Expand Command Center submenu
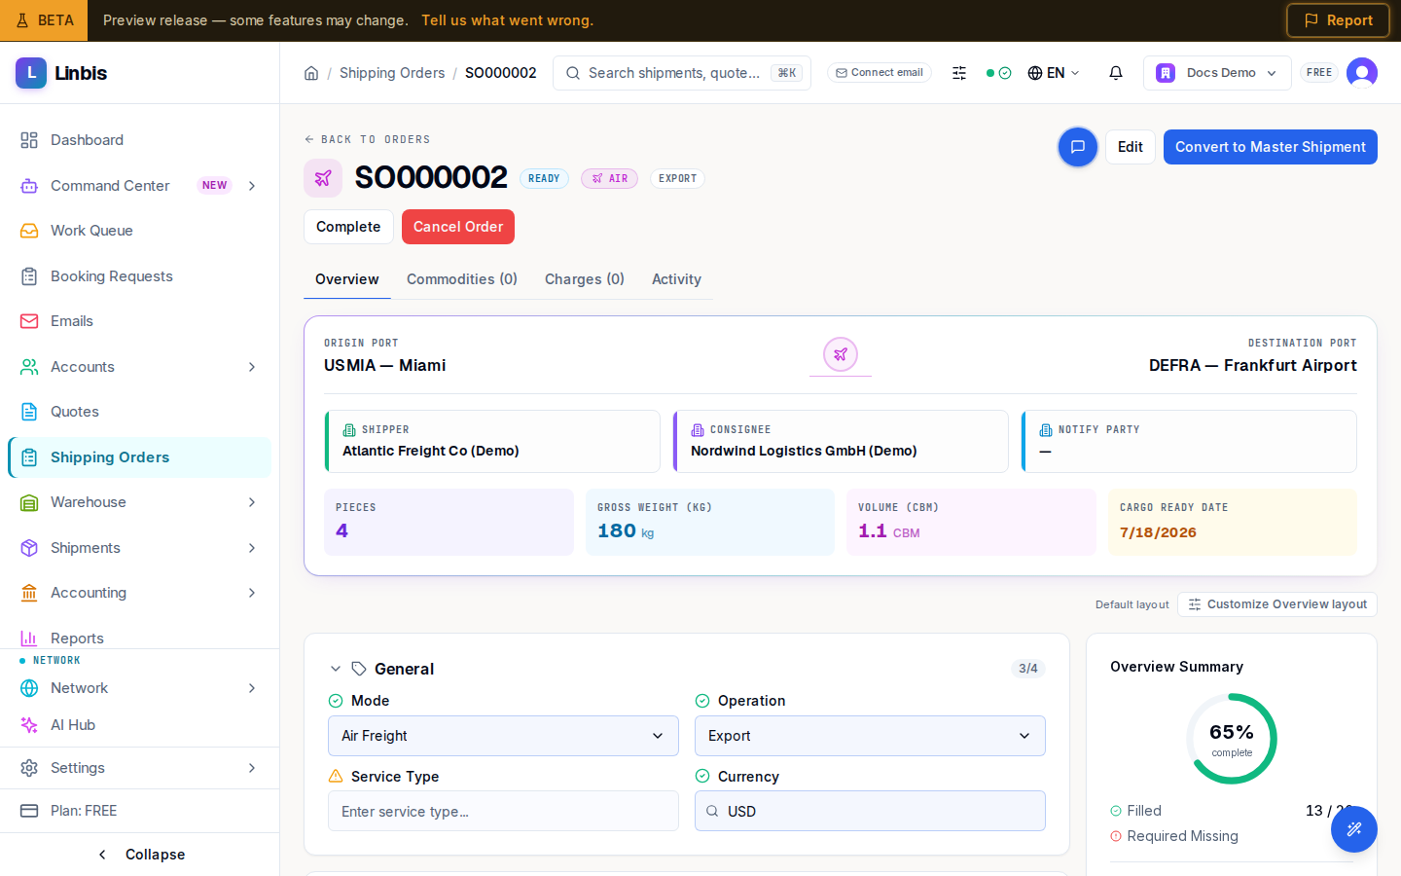This screenshot has height=876, width=1401. (252, 186)
